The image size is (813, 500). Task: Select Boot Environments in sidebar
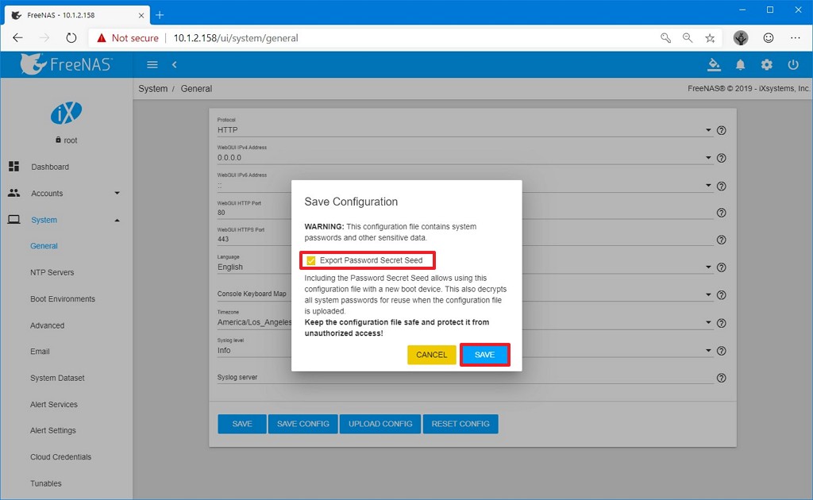coord(63,299)
